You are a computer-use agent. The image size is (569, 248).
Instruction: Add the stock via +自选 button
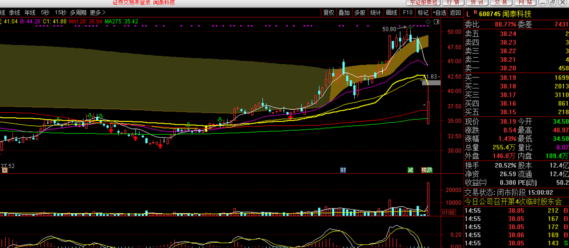tap(439, 12)
